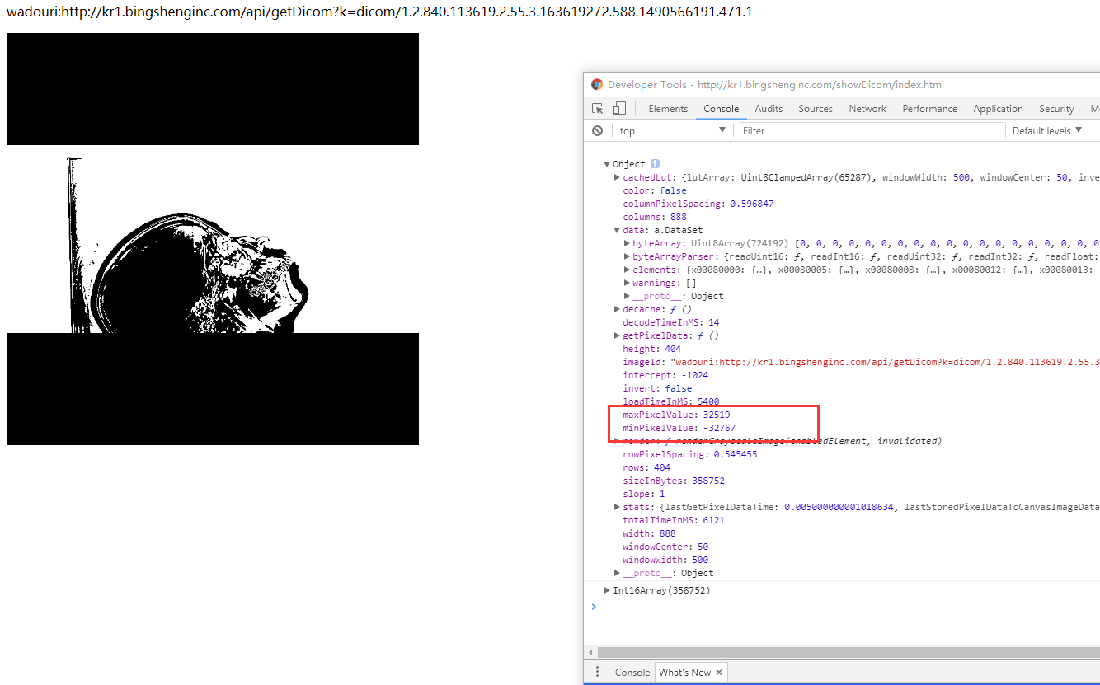The width and height of the screenshot is (1100, 685).
Task: Expand the Int16Array(358752) entry
Action: click(606, 589)
